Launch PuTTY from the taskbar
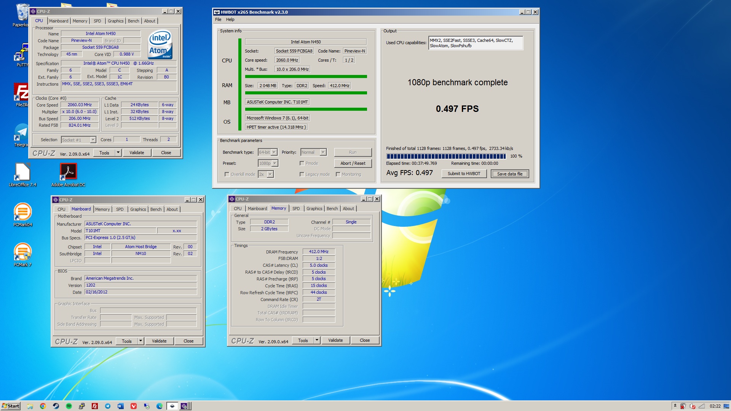This screenshot has width=731, height=411. point(81,406)
